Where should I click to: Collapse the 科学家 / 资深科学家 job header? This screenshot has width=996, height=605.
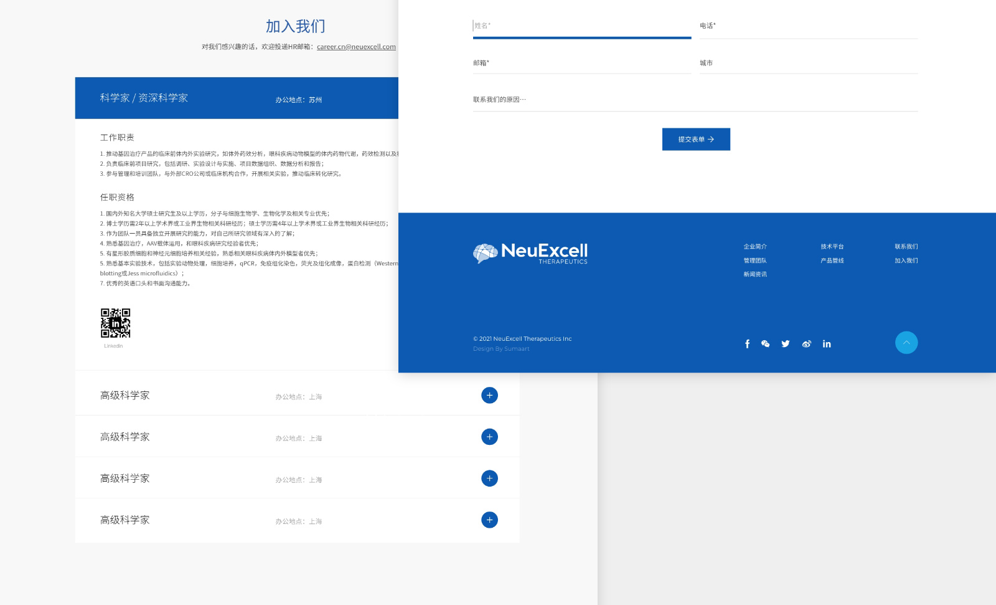pos(237,98)
